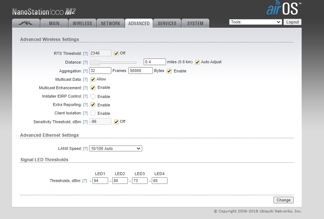
Task: Disable Multicast Enhancement checkbox
Action: click(x=93, y=88)
